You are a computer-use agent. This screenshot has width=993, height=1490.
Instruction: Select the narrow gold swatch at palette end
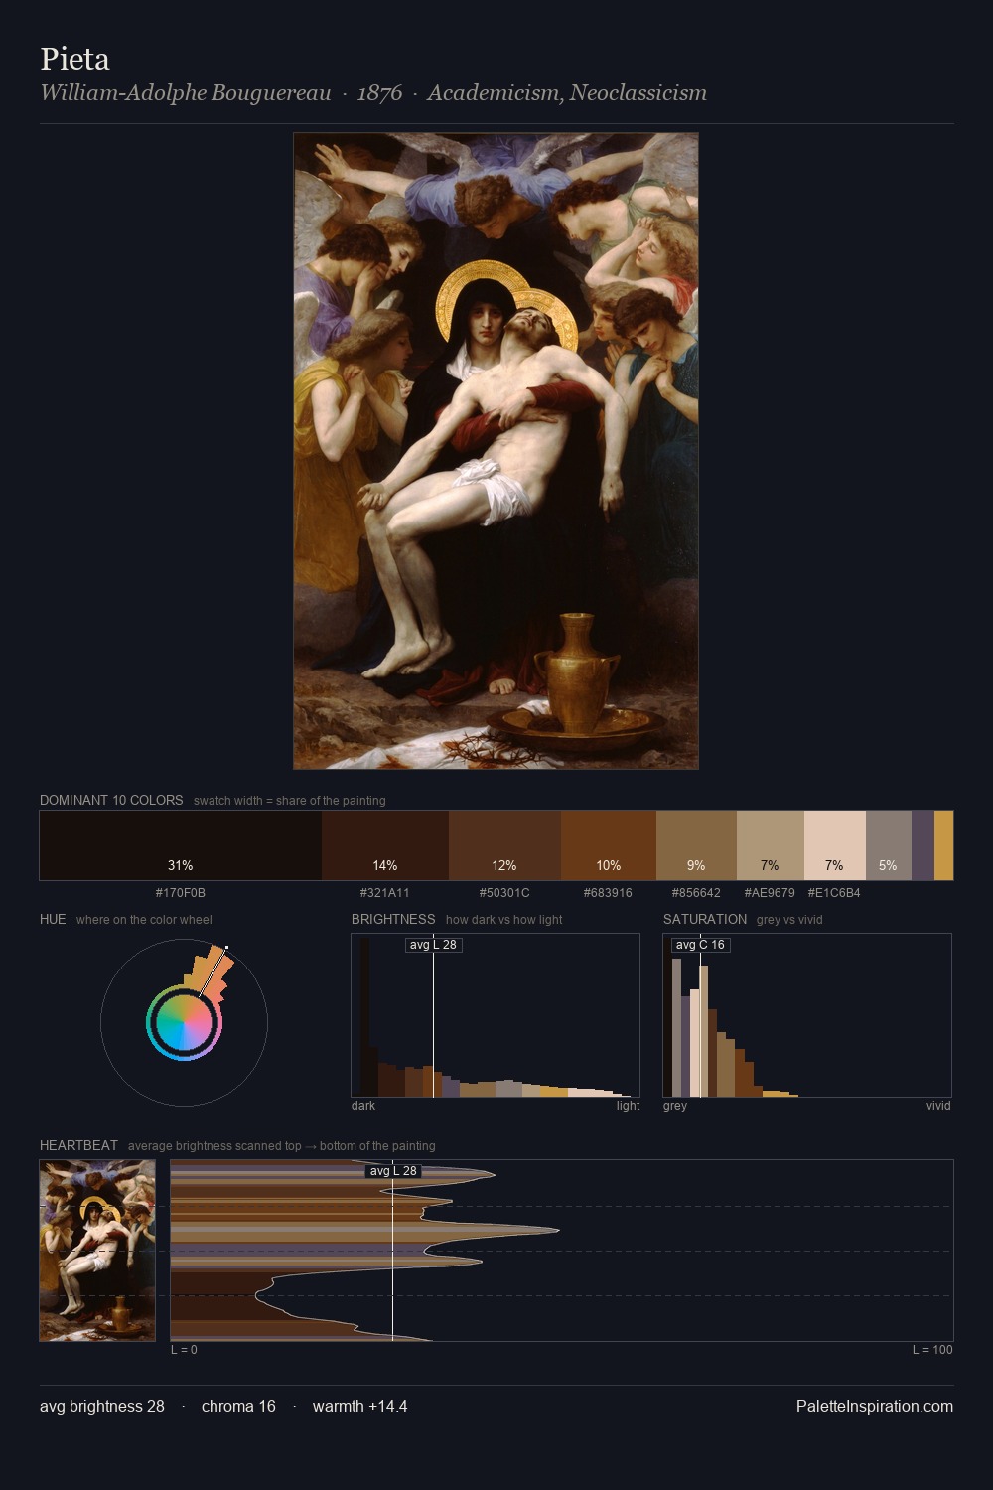tap(943, 845)
